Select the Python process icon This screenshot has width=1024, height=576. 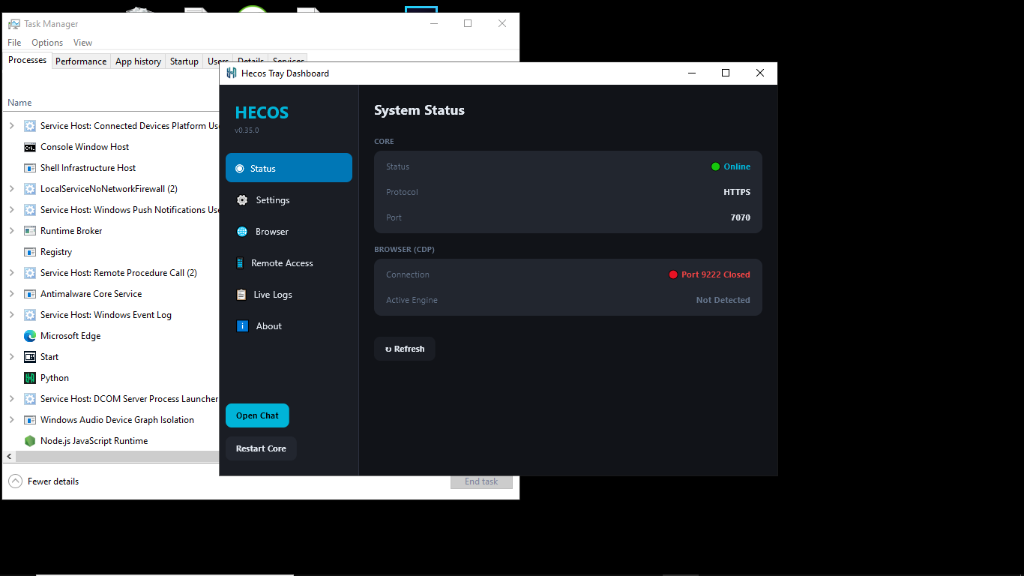[30, 378]
